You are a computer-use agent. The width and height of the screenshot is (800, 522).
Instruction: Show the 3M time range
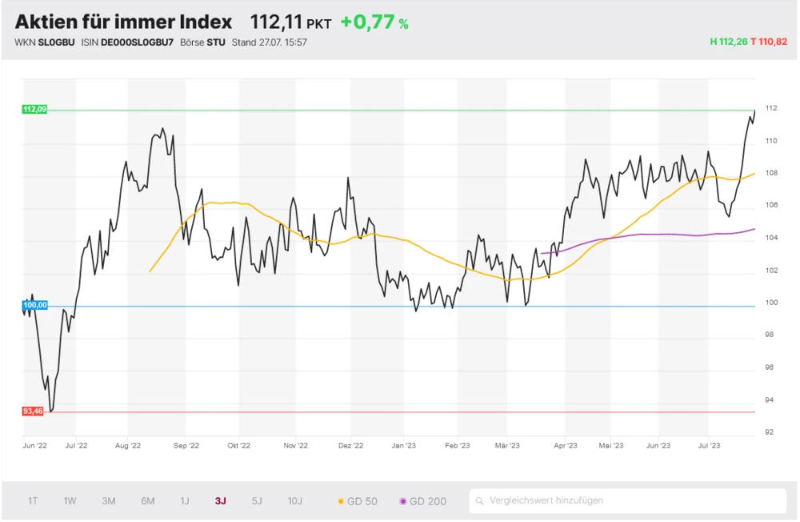click(109, 501)
